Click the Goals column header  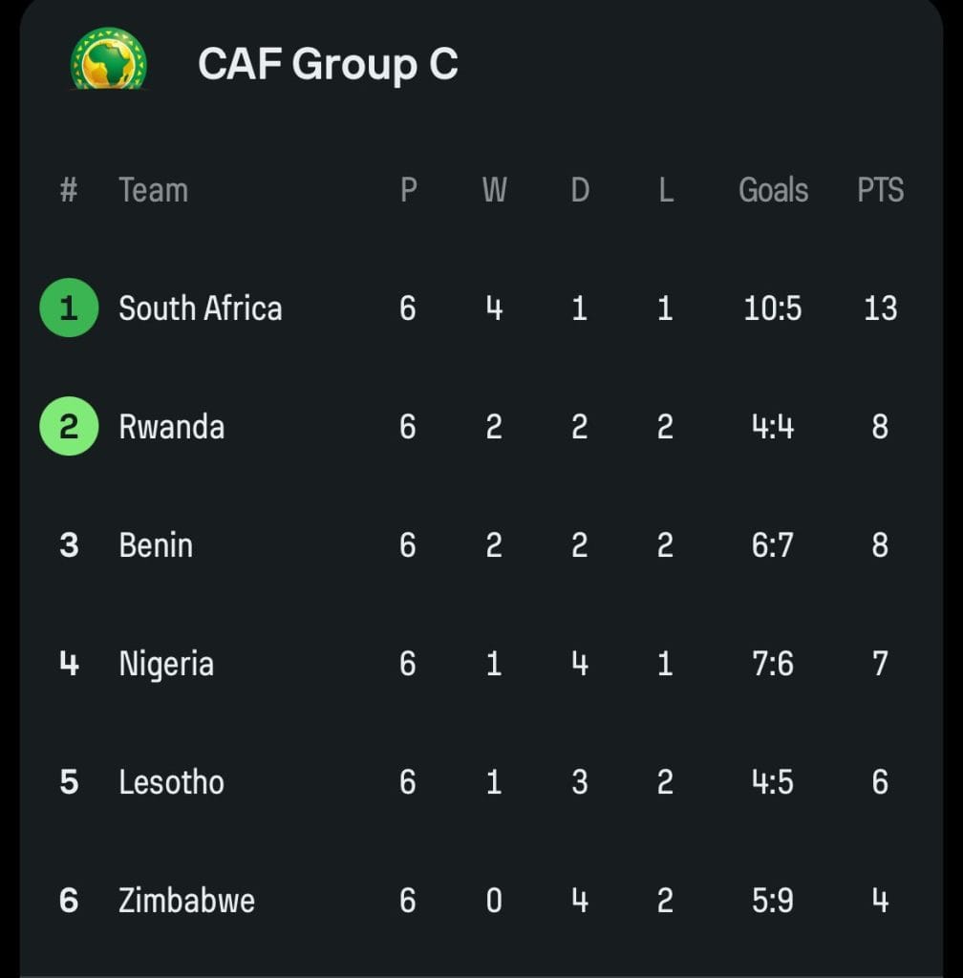774,190
